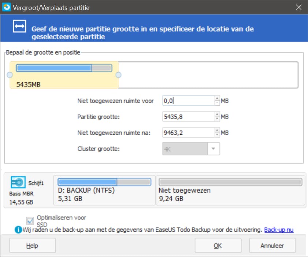
Task: Click the Partitie grootte input field
Action: (x=189, y=117)
